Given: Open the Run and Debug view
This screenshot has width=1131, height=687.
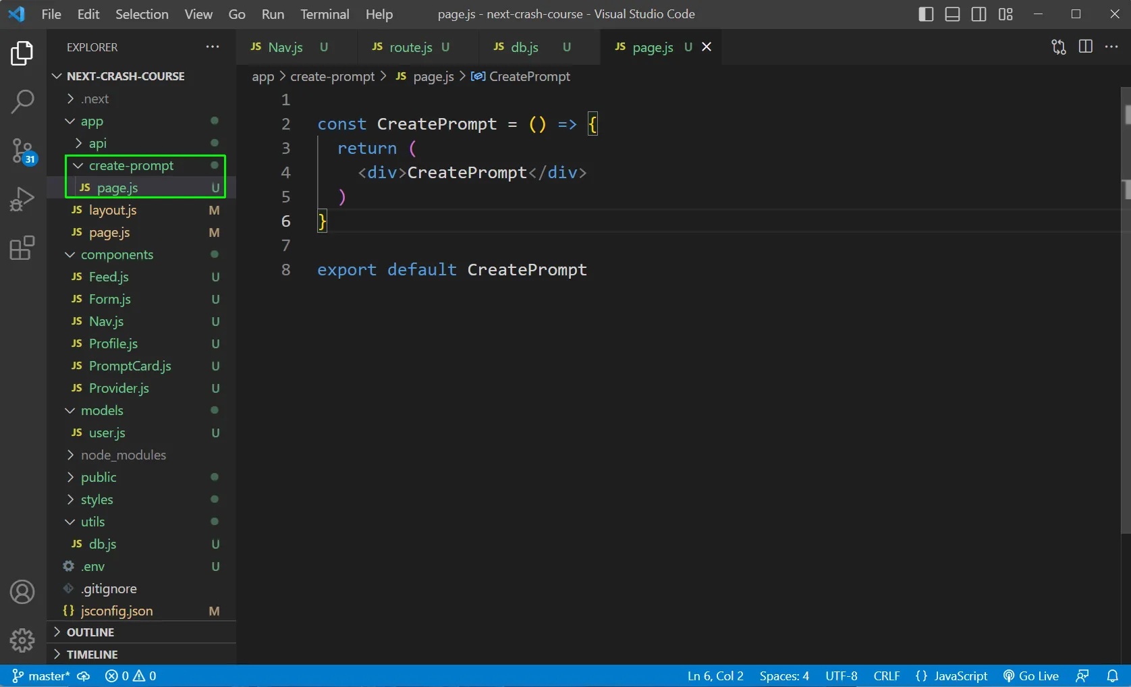Looking at the screenshot, I should 22,199.
